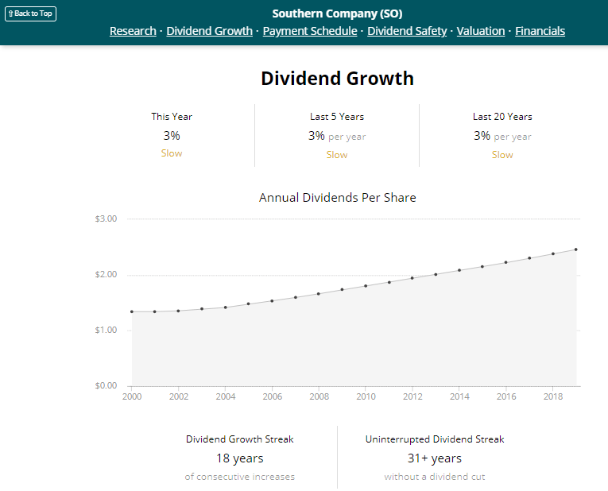
Task: Click the 18 years value
Action: 240,458
